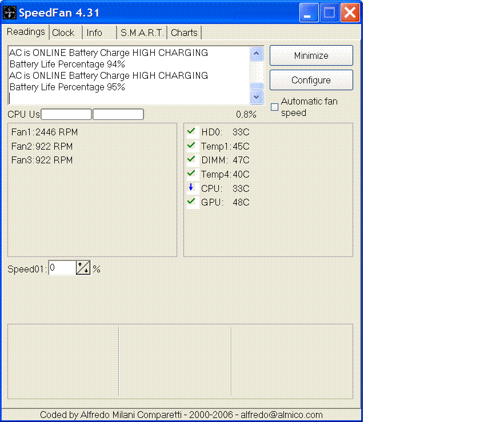
Task: Click the DIMM temperature status checkmark
Action: [191, 159]
